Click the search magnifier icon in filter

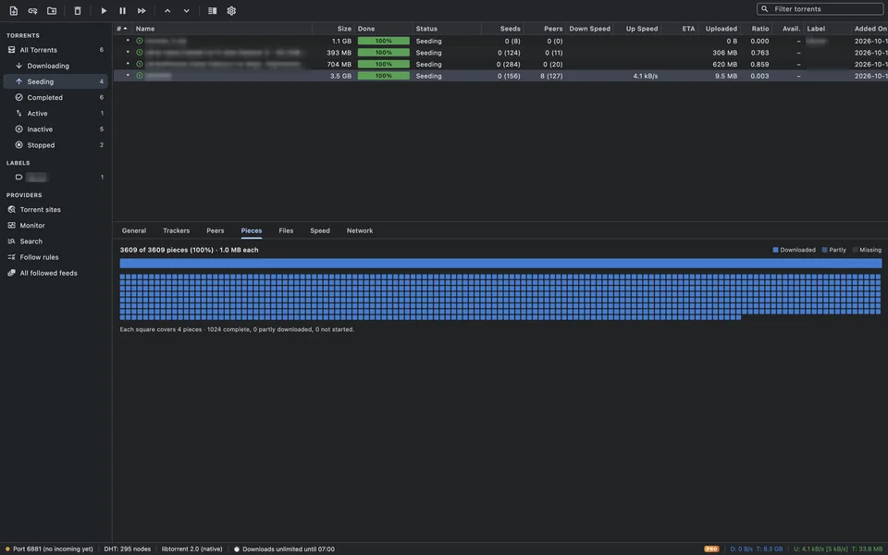(765, 9)
